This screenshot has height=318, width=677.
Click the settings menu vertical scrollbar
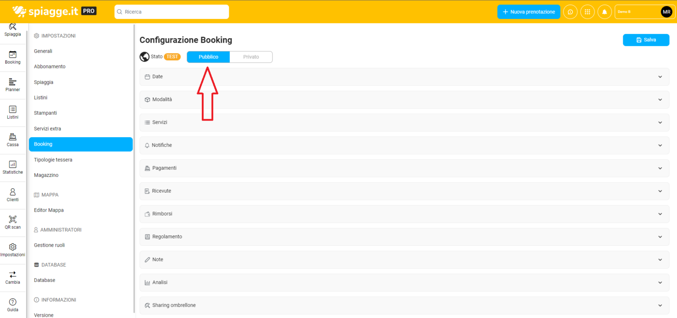click(134, 167)
